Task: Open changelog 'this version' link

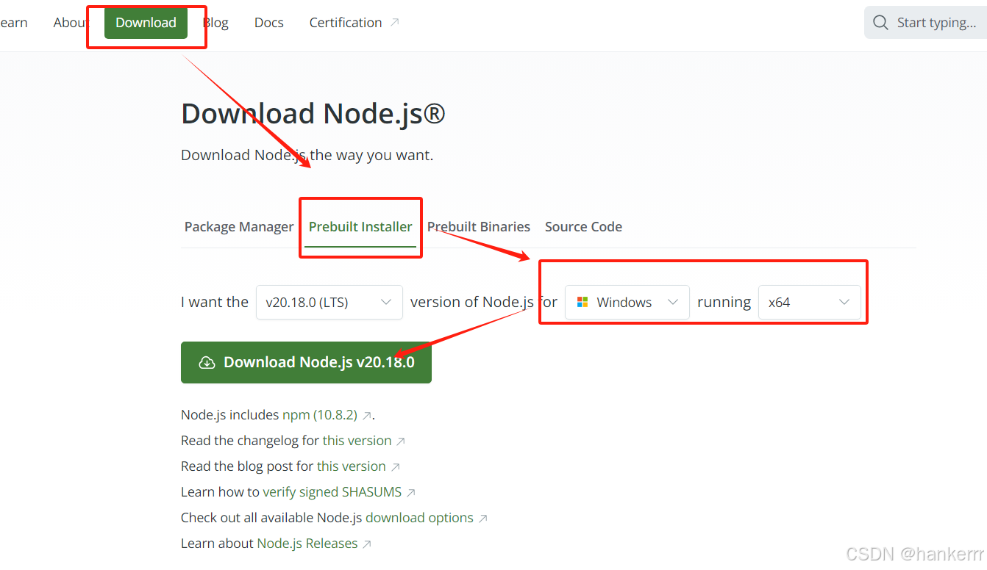Action: pos(357,441)
